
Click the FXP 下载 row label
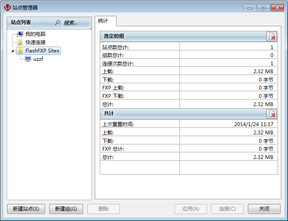113,96
